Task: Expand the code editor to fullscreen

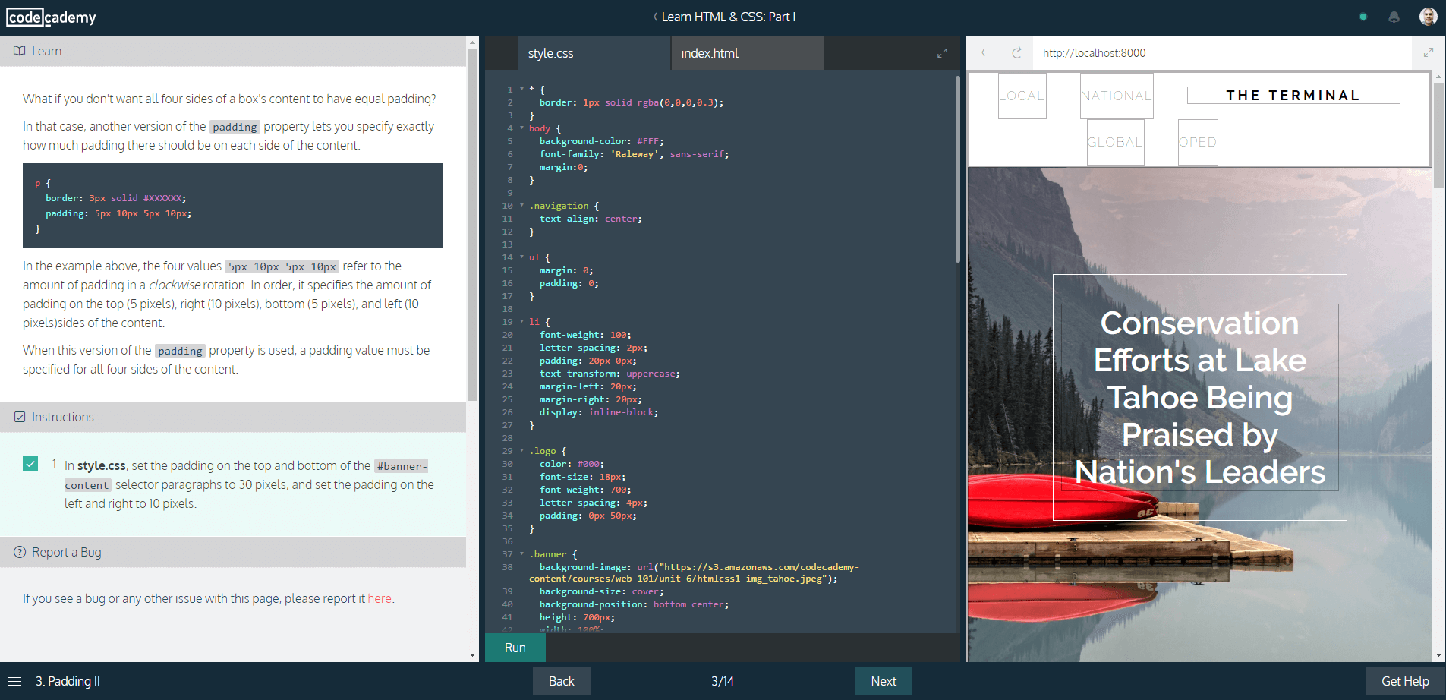Action: click(x=942, y=53)
